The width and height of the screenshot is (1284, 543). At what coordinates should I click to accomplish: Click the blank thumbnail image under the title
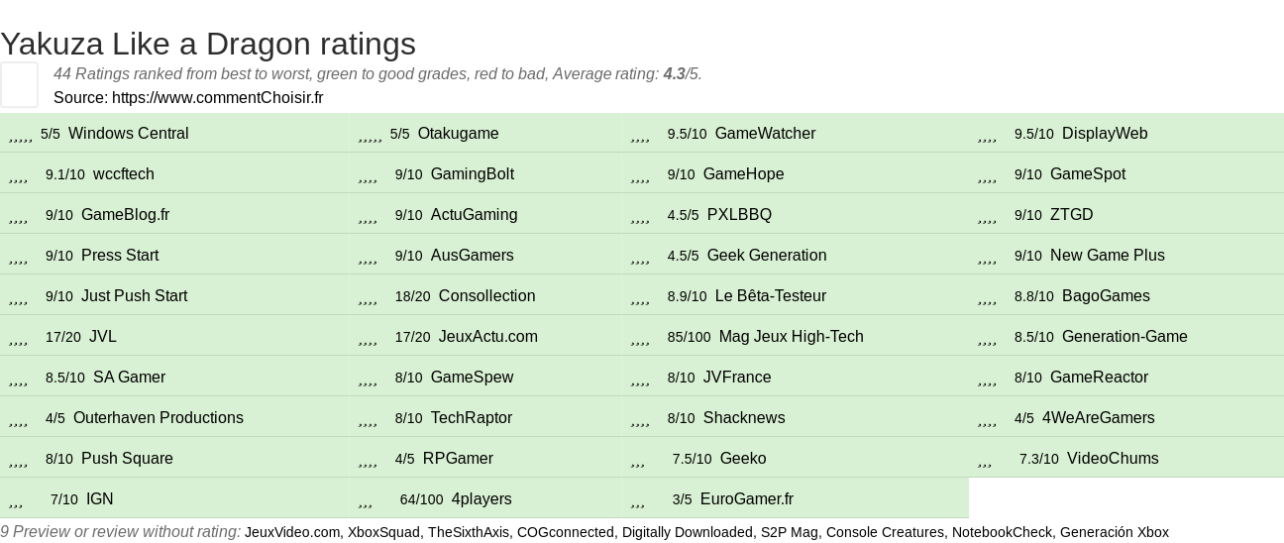(19, 84)
